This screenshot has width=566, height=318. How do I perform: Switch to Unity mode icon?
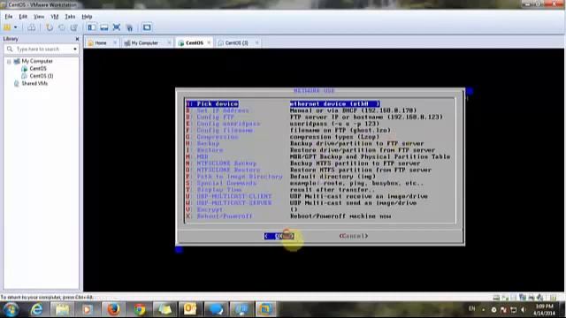pos(129,27)
